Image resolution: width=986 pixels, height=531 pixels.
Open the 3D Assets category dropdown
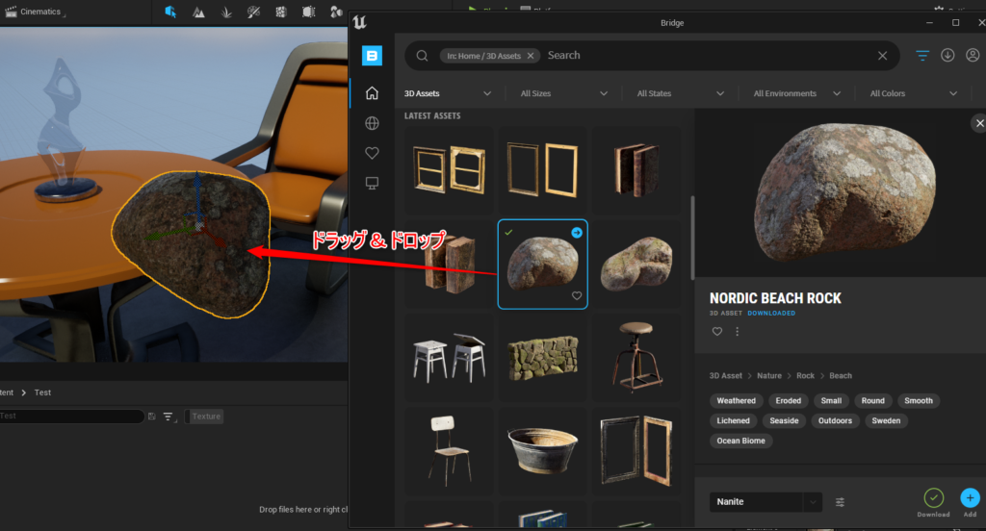pos(448,93)
